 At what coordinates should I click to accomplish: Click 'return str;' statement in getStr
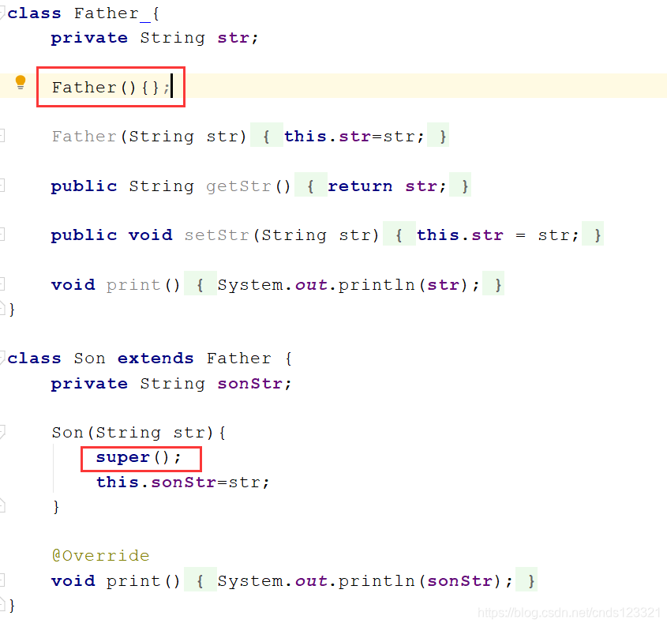387,186
